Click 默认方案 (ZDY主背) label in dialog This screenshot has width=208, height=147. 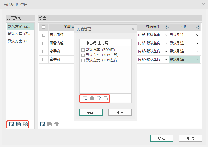pos(102,55)
